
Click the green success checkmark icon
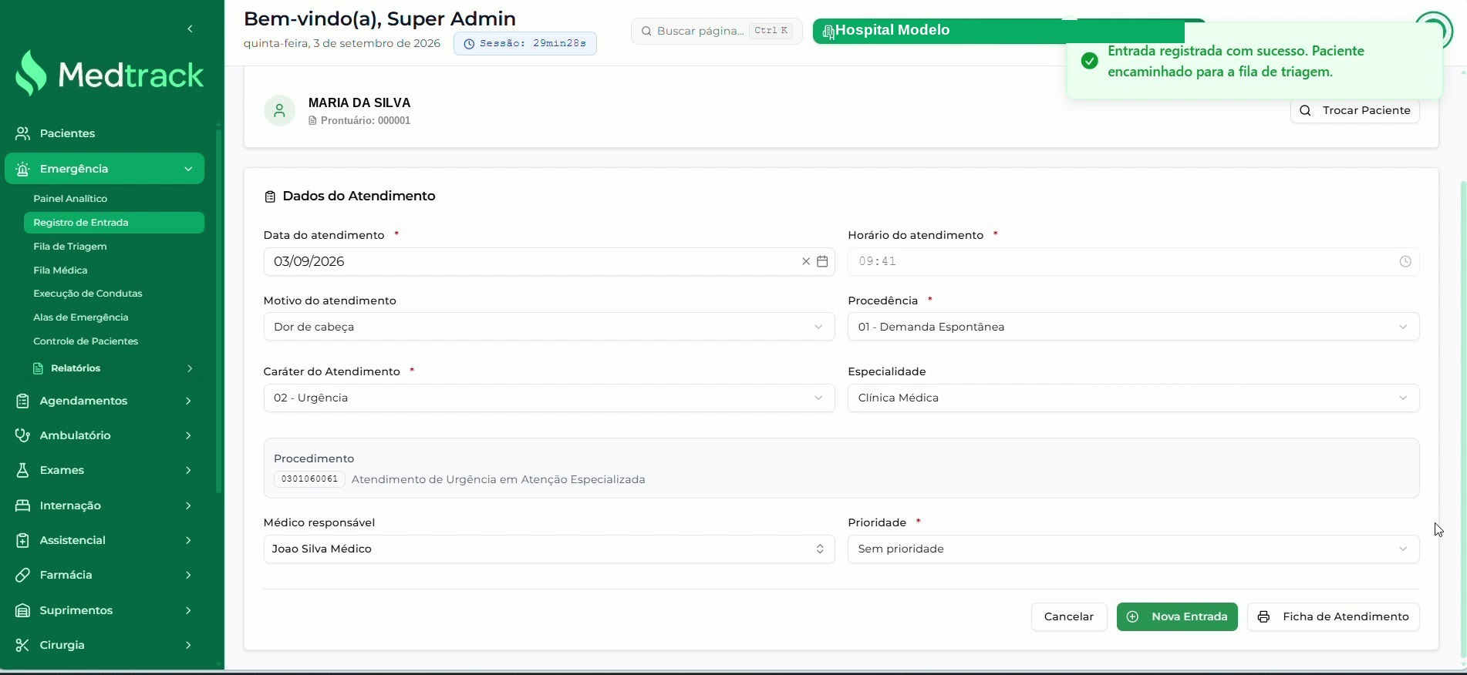[x=1090, y=61]
